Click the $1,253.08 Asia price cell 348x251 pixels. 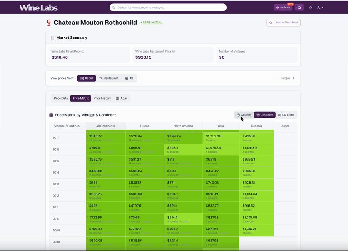221,138
